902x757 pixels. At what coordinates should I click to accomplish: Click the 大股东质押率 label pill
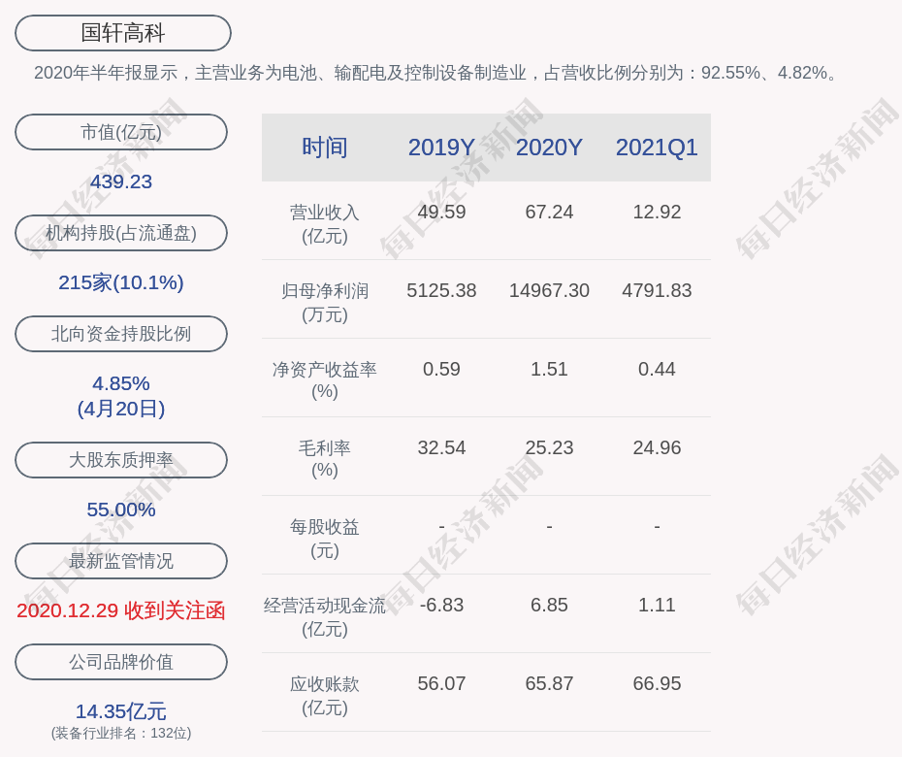tap(121, 460)
